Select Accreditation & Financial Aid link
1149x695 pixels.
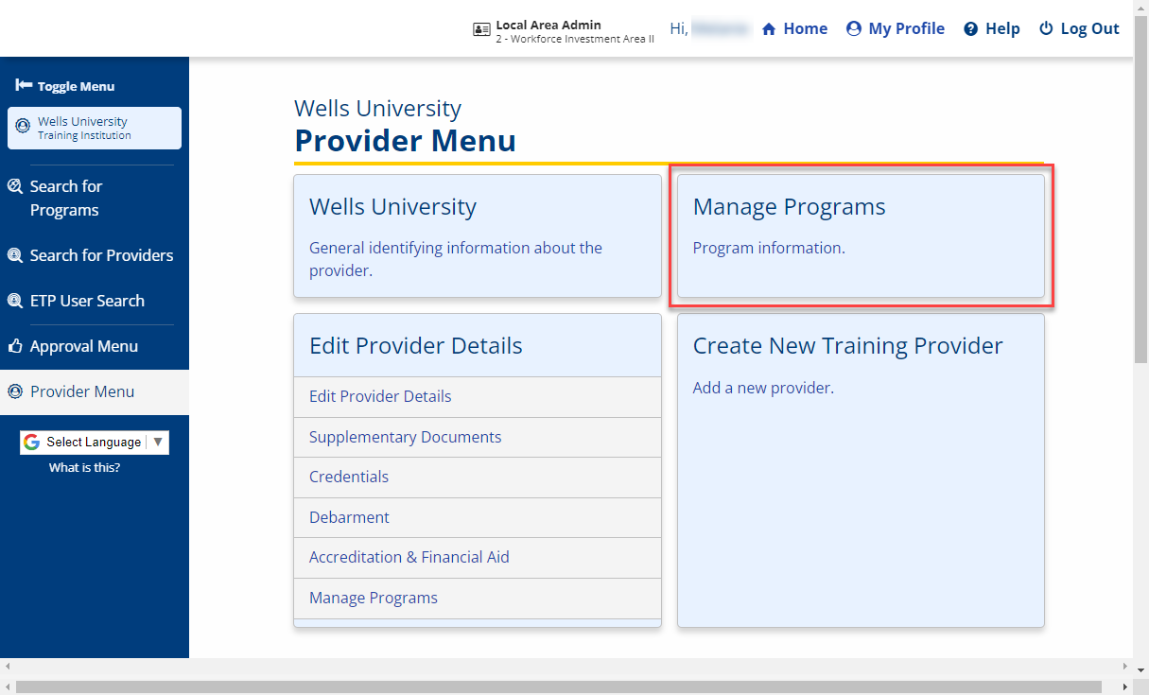tap(409, 557)
